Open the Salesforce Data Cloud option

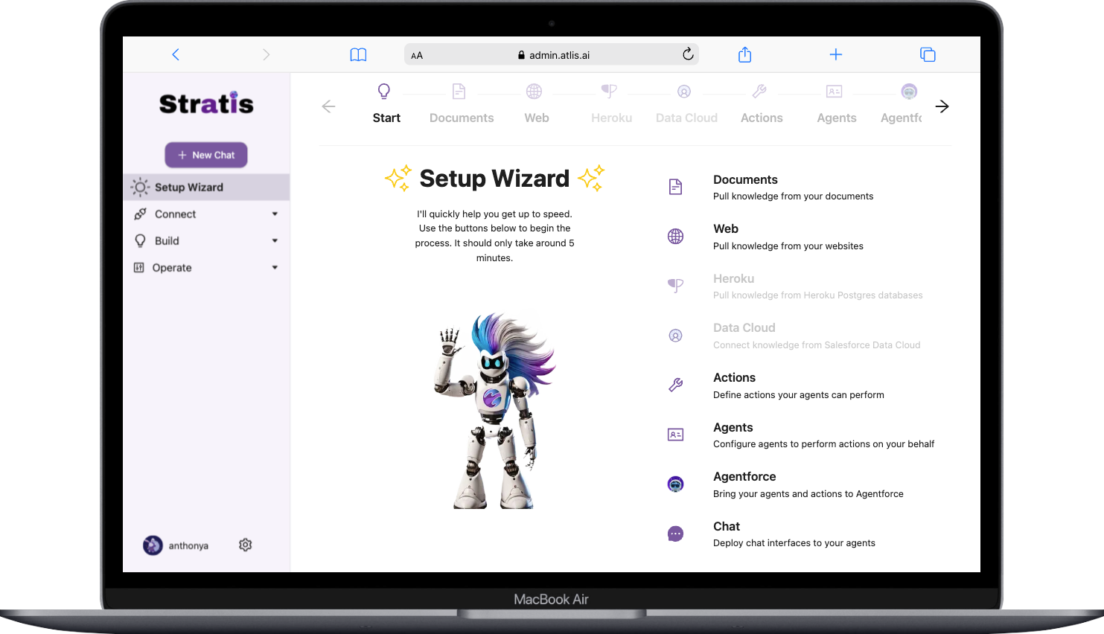point(817,336)
